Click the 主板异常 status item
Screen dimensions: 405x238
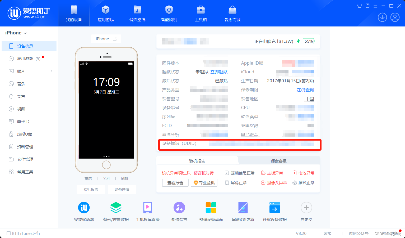click(x=272, y=173)
